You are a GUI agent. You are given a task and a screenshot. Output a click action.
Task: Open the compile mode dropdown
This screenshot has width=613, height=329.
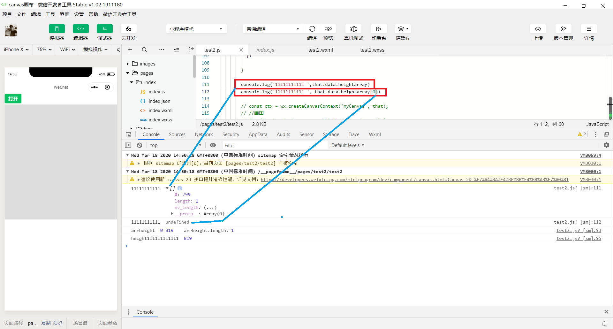[x=273, y=29]
